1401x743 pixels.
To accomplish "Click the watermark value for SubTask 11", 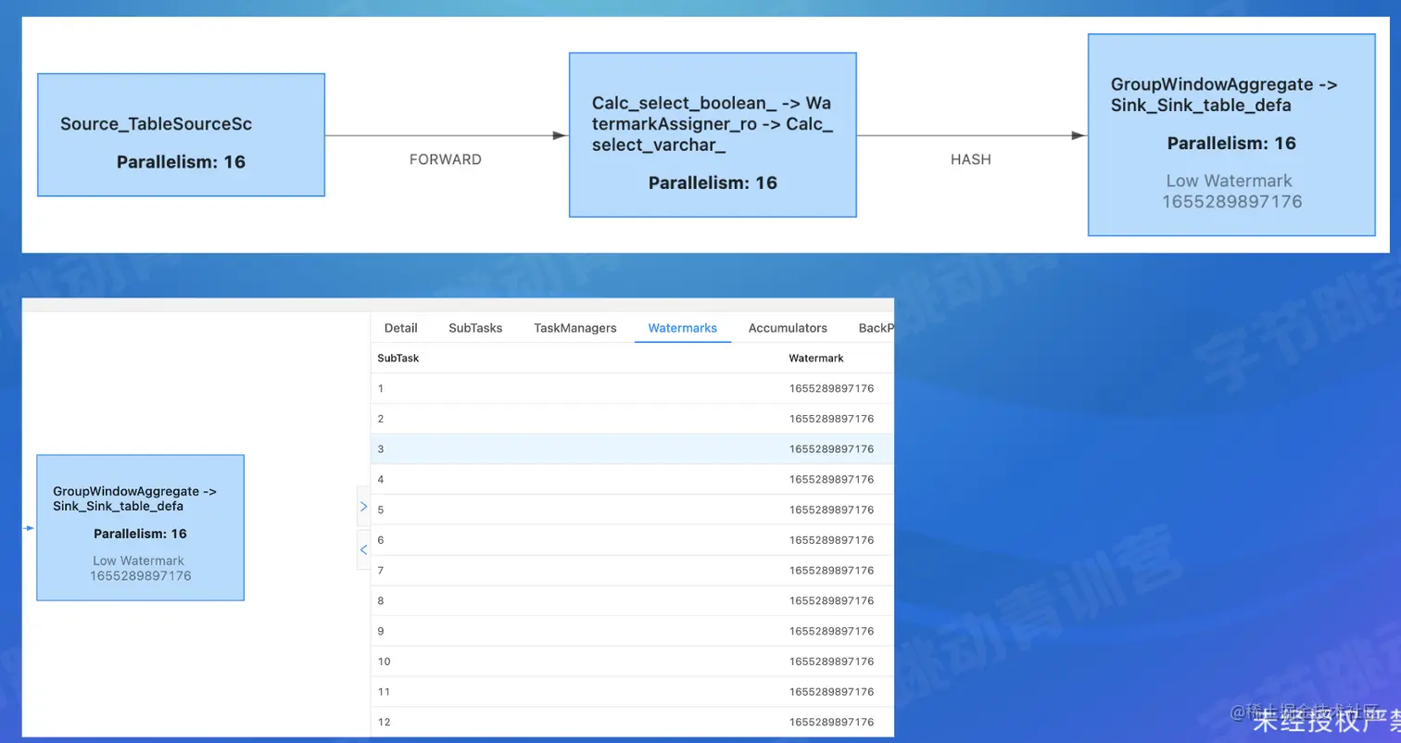I will point(831,692).
